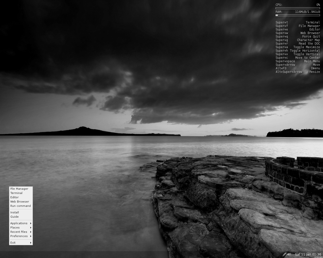Click the 'Super+t Terminal' shortcut line

(298, 22)
